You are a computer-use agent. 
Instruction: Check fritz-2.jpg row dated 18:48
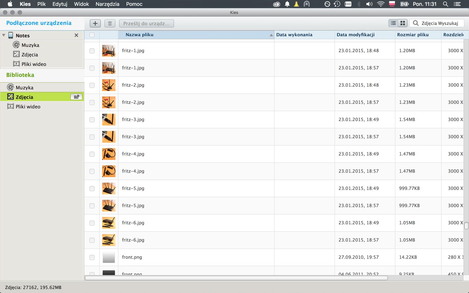(x=92, y=85)
